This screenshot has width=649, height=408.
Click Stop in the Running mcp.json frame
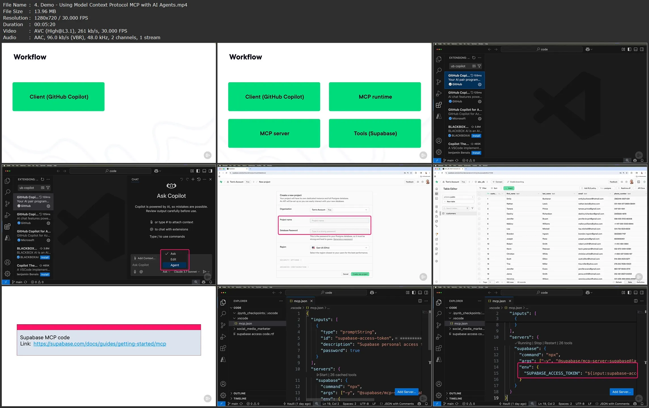tap(538, 343)
